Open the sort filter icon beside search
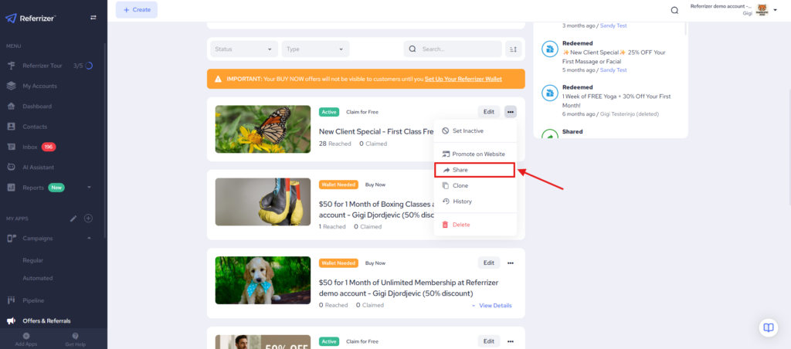Image resolution: width=791 pixels, height=349 pixels. (514, 49)
